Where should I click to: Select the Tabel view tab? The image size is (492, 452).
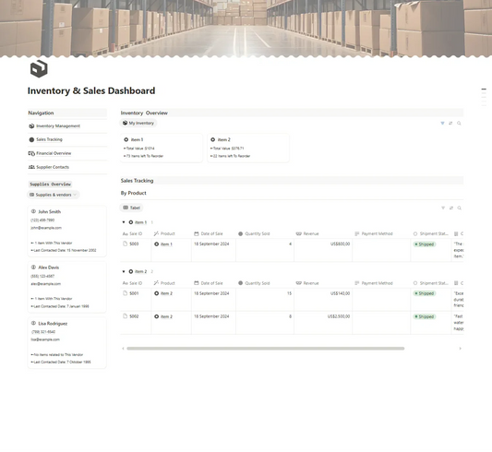[132, 208]
